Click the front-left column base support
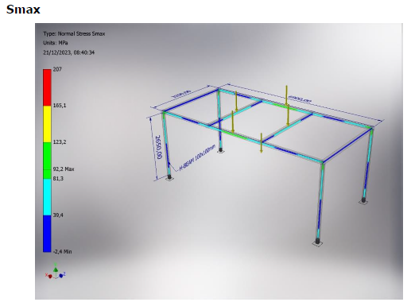 (x=169, y=177)
